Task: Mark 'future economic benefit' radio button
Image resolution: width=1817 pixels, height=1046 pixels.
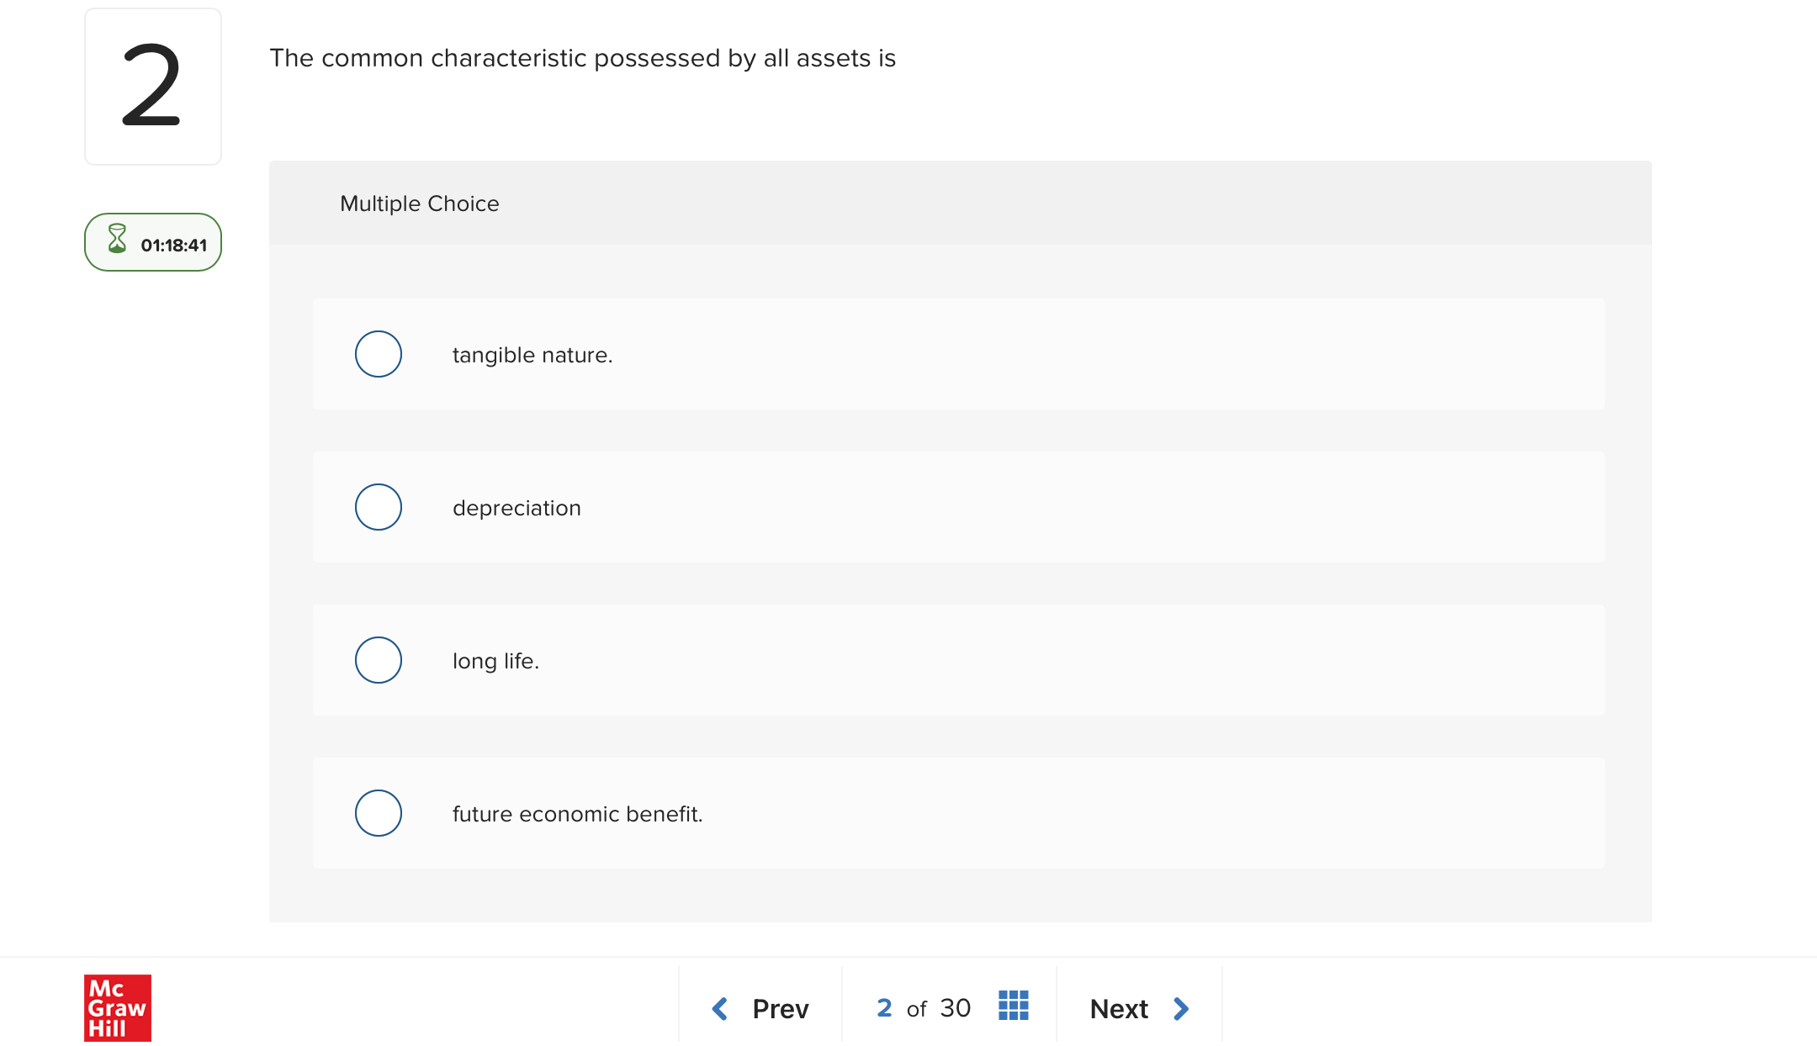Action: tap(379, 813)
